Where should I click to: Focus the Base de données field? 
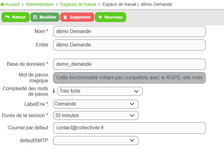pyautogui.click(x=129, y=64)
